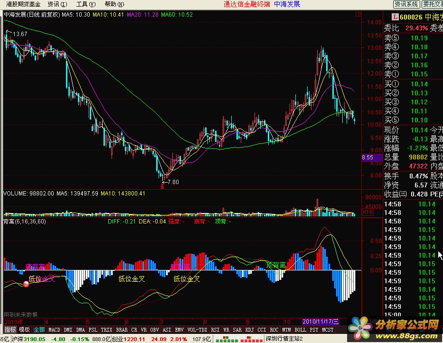The width and height of the screenshot is (443, 343).
Task: Click the small window-layout icon atop the chart
Action: pos(358,14)
